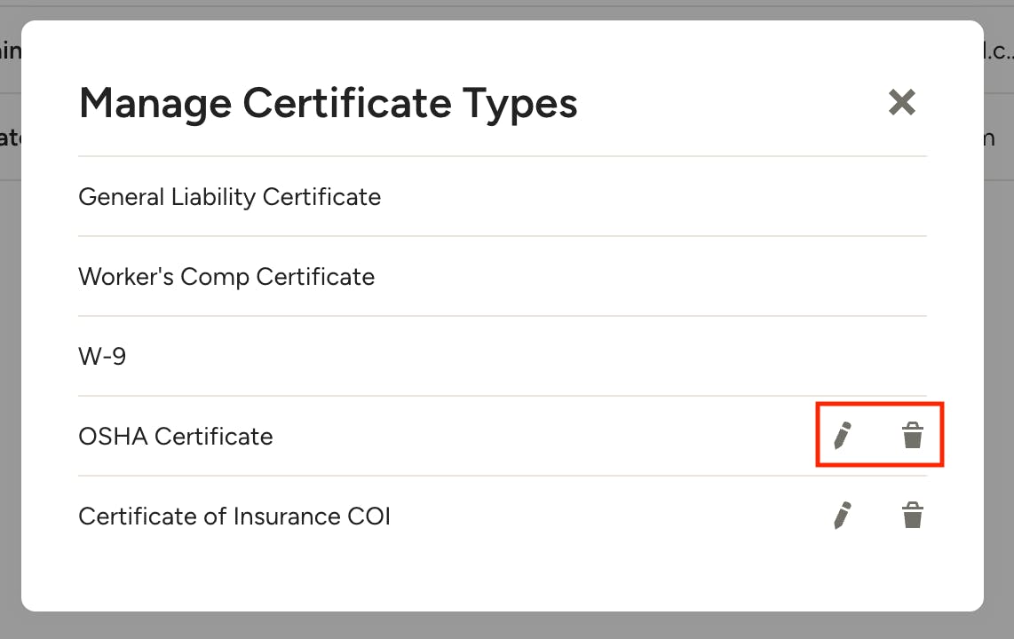Select the Worker's Comp Certificate entry
This screenshot has width=1014, height=639.
coord(226,276)
